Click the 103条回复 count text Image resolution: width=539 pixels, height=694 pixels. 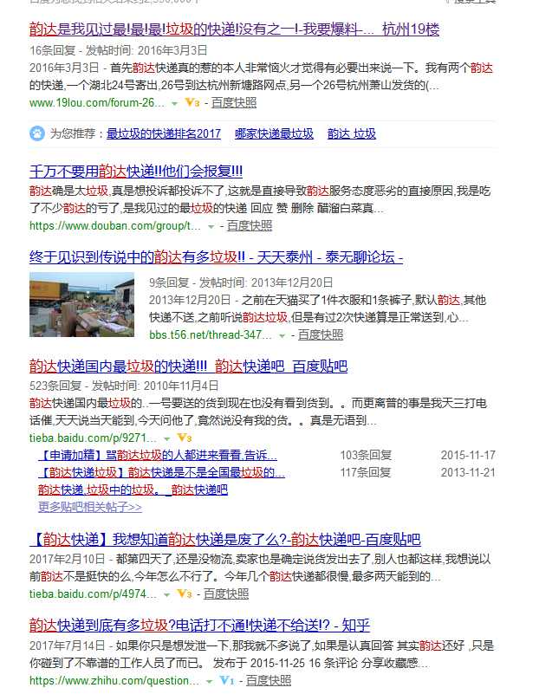pyautogui.click(x=366, y=455)
